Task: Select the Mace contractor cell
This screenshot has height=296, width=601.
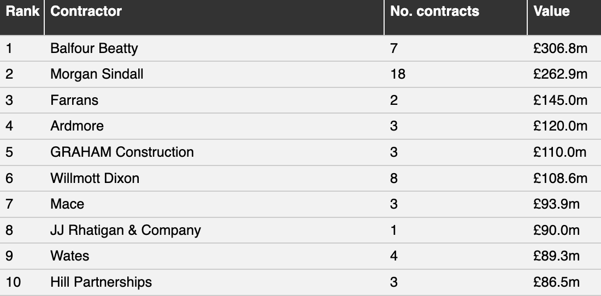Action: point(67,204)
